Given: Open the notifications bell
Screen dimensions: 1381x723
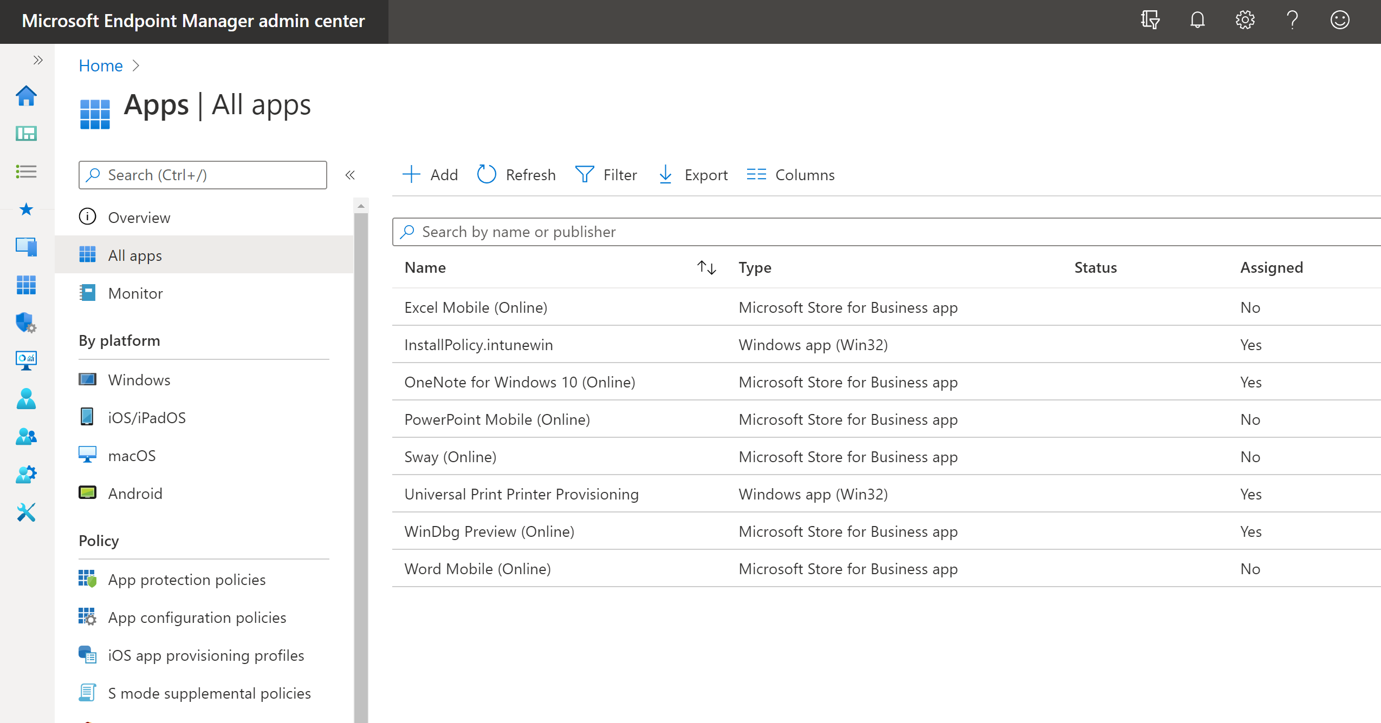Looking at the screenshot, I should [1197, 20].
